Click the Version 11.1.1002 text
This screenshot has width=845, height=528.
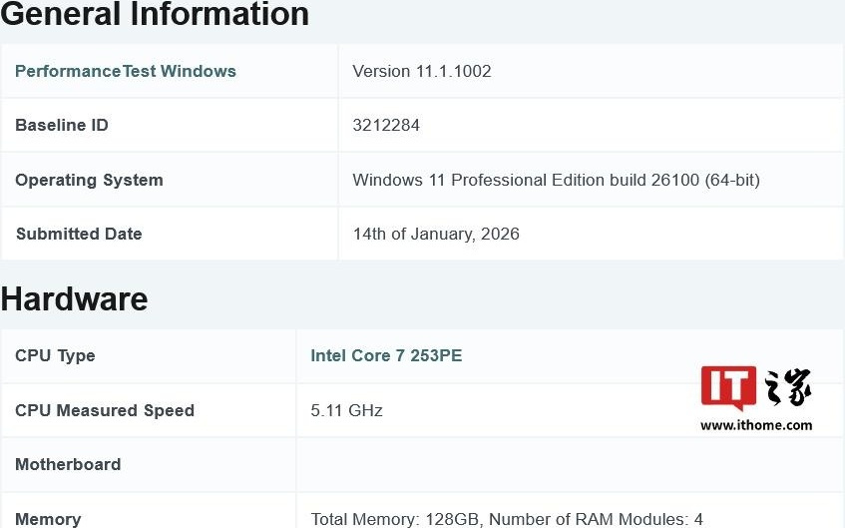pos(422,71)
